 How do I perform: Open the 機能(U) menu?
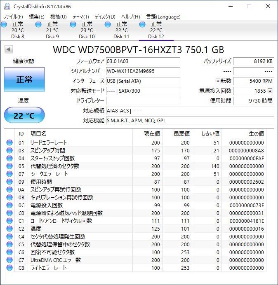click(59, 17)
